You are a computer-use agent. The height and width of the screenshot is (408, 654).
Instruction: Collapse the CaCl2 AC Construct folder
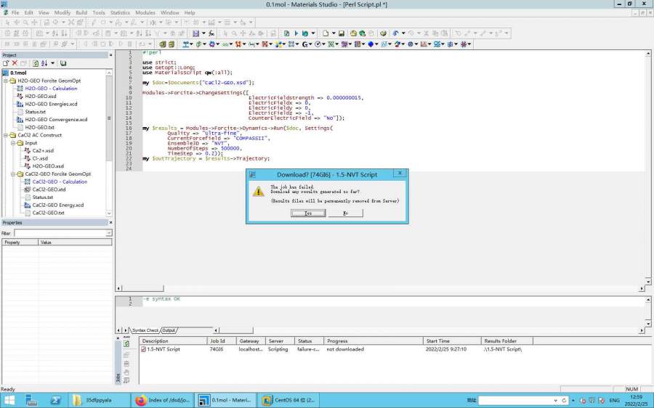point(5,135)
